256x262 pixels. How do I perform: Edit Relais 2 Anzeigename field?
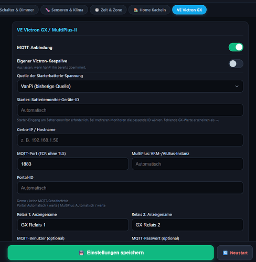tap(187, 225)
